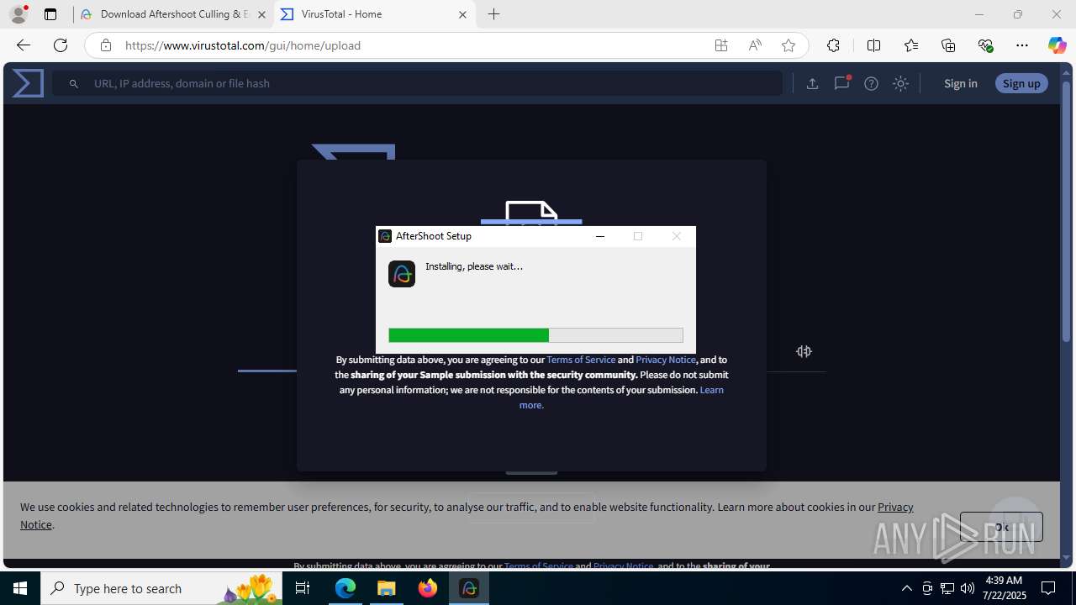Open the network icon in tray
1076x605 pixels.
[947, 588]
